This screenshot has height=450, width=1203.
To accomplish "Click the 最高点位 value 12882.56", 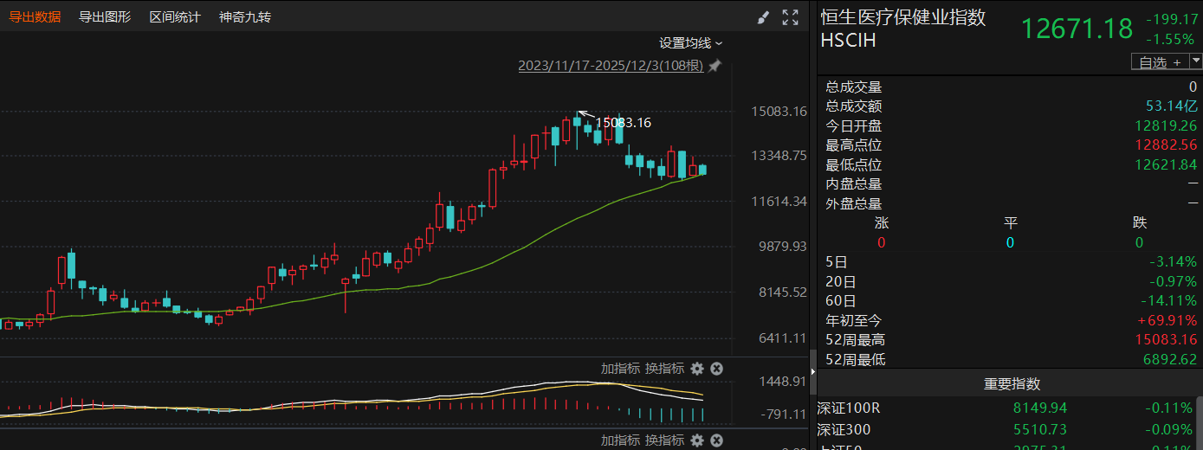I will click(x=1166, y=145).
